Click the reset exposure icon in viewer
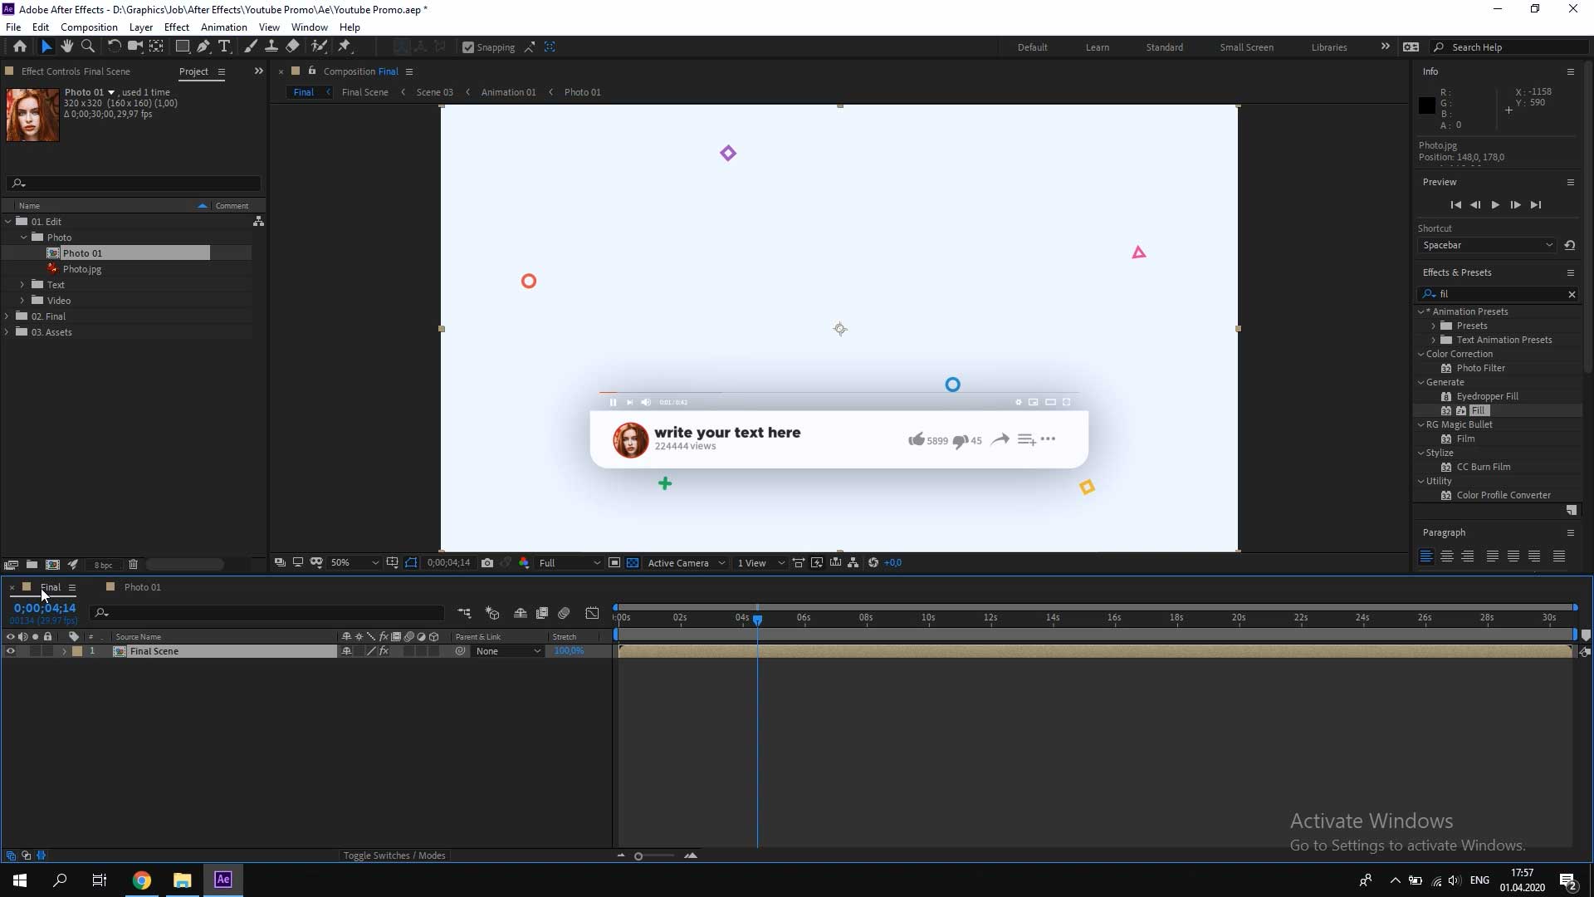Viewport: 1594px width, 897px height. point(873,563)
